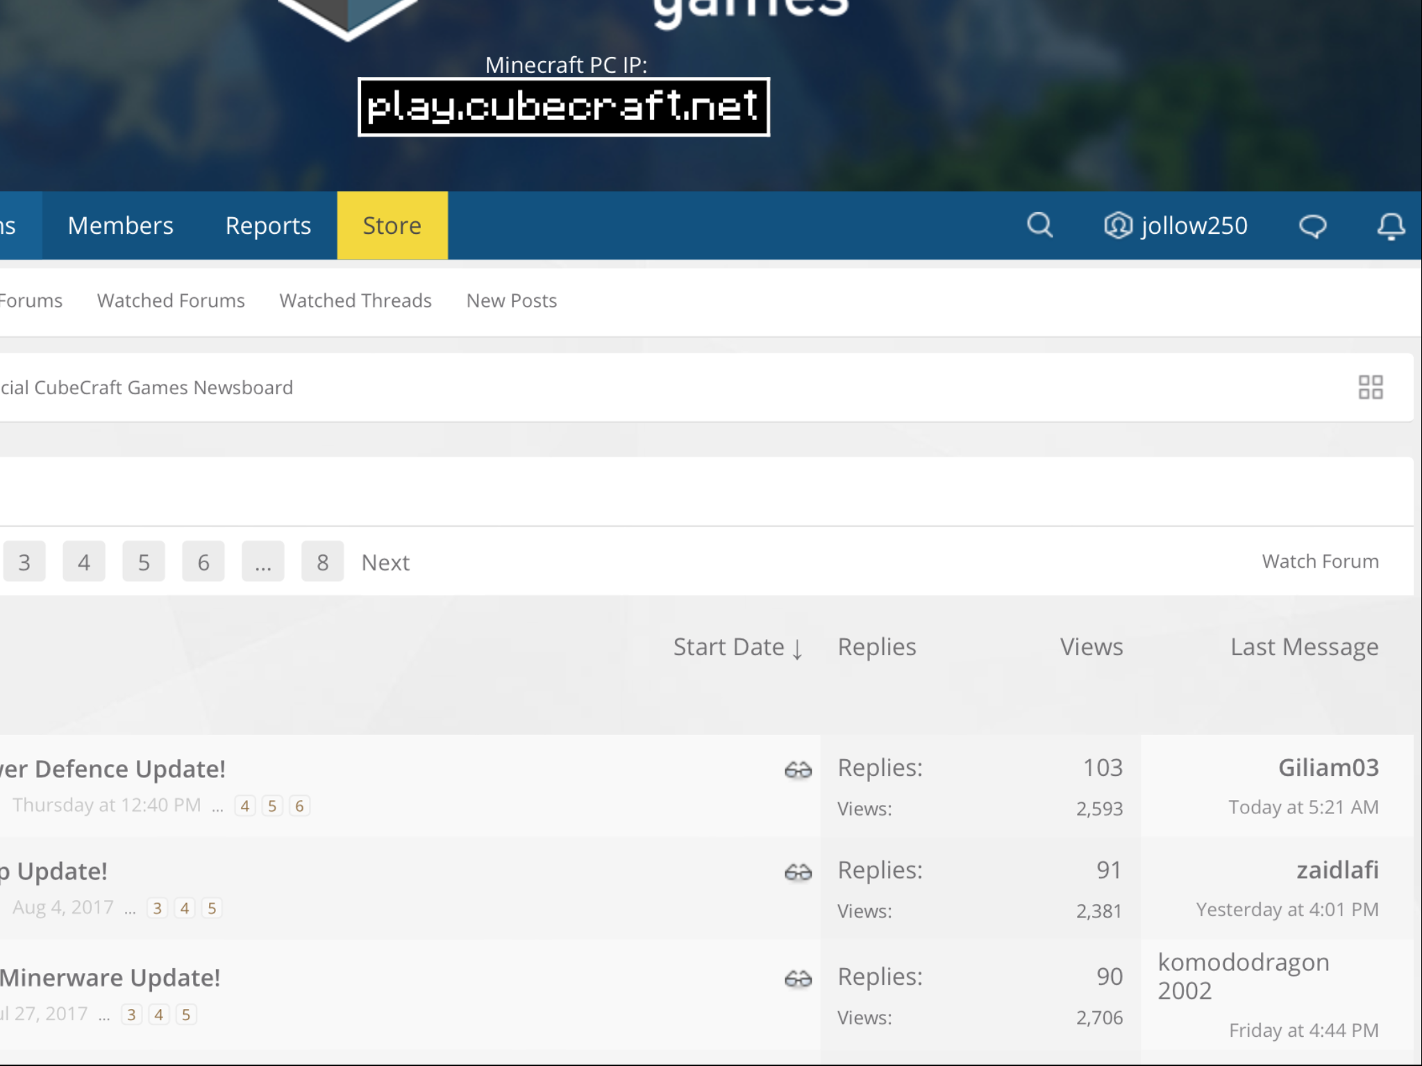Open New Posts
1422x1066 pixels.
point(512,301)
